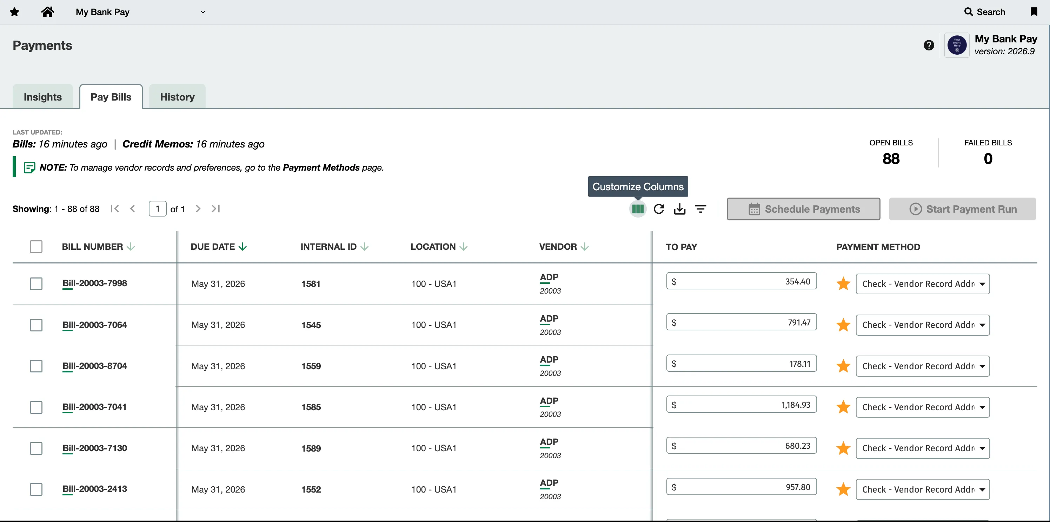
Task: Open the help question mark icon
Action: click(x=929, y=45)
